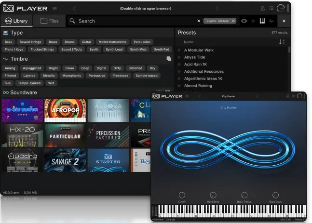Select the Drums type tag
This screenshot has height=223, width=312.
pos(69,42)
